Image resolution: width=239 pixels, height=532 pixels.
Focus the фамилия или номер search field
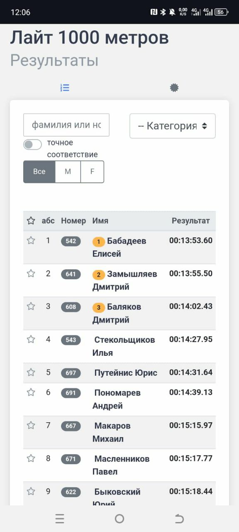(x=66, y=125)
